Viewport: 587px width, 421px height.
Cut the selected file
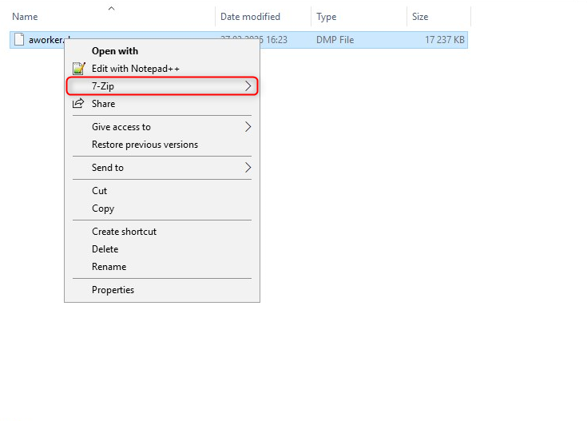[100, 191]
